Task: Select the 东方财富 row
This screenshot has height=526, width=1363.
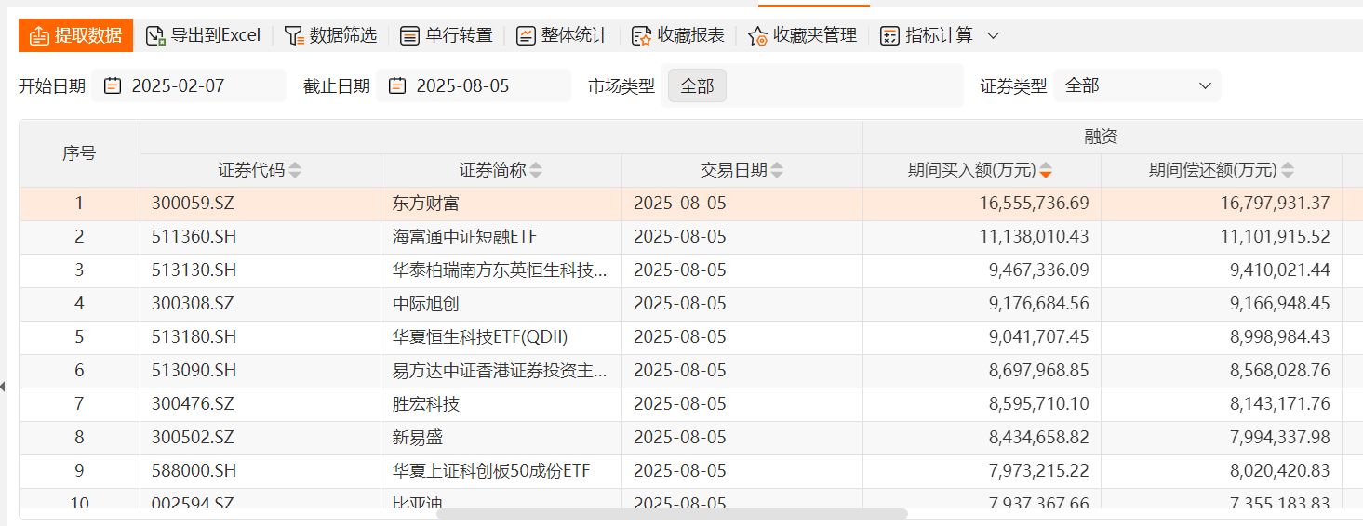Action: click(x=426, y=204)
